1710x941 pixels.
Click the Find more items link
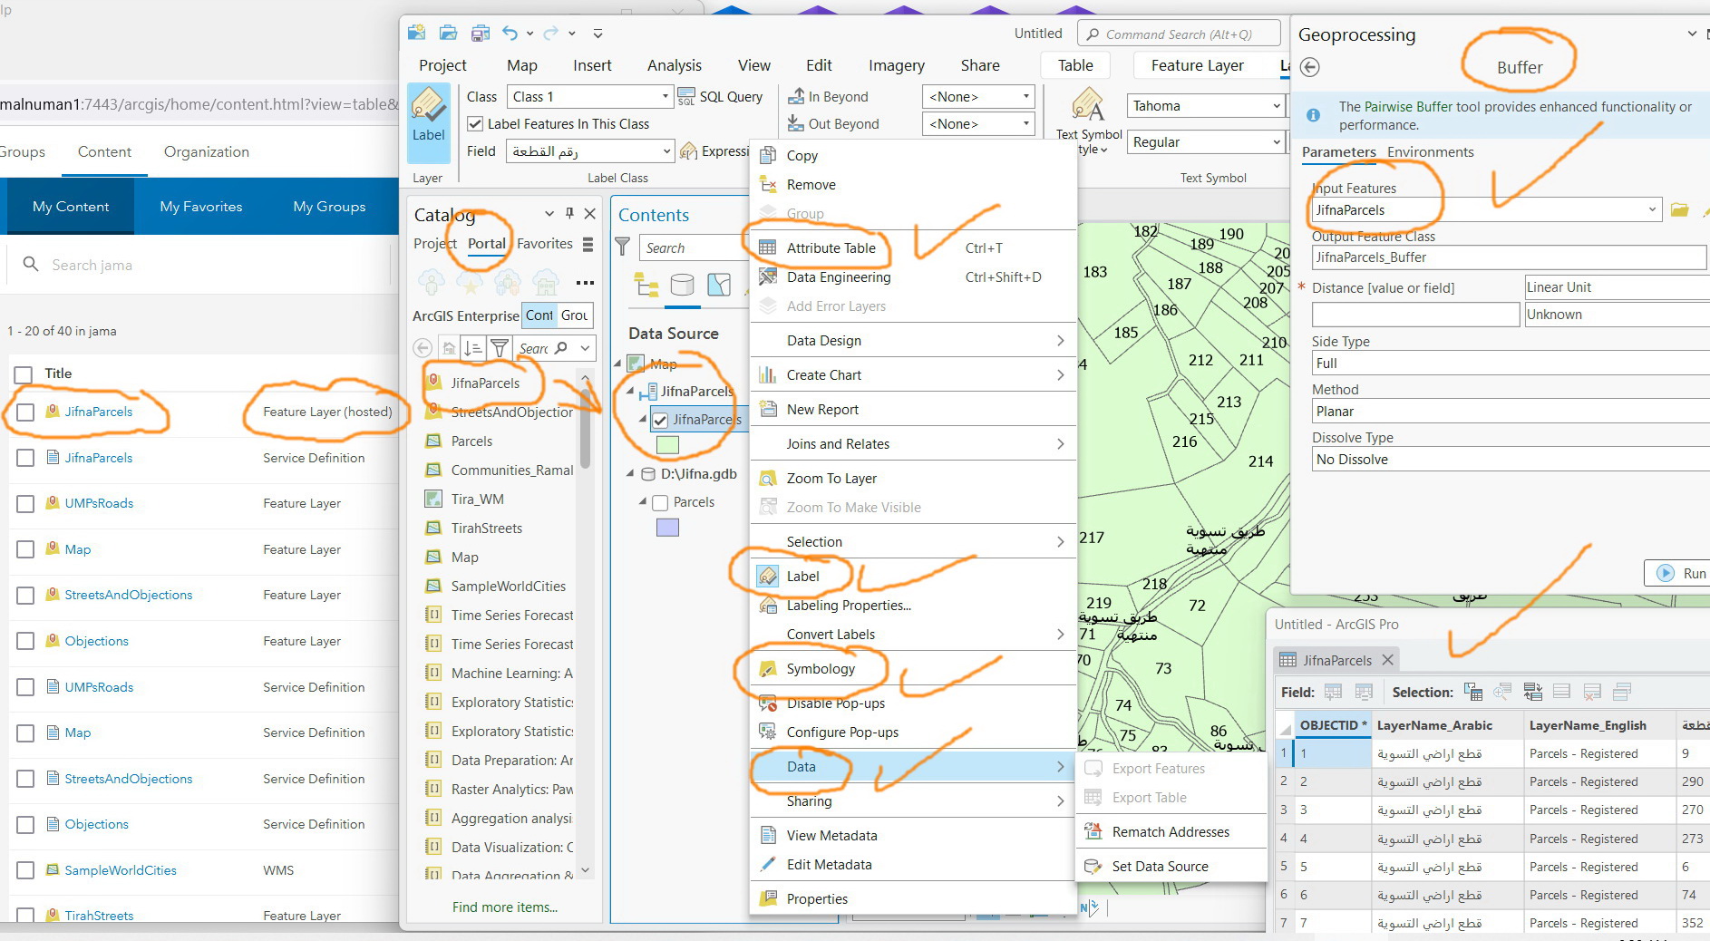pos(504,907)
